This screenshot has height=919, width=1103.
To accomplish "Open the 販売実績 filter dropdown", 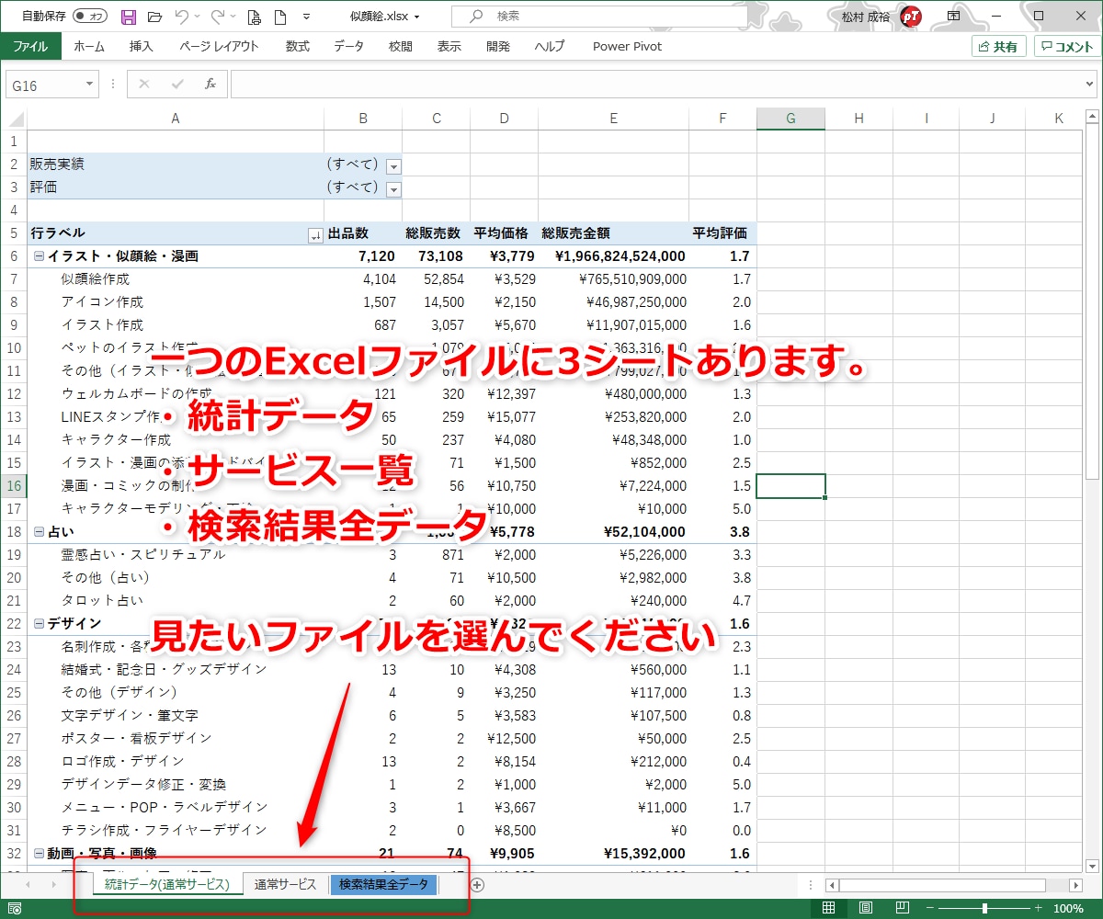I will (x=393, y=165).
